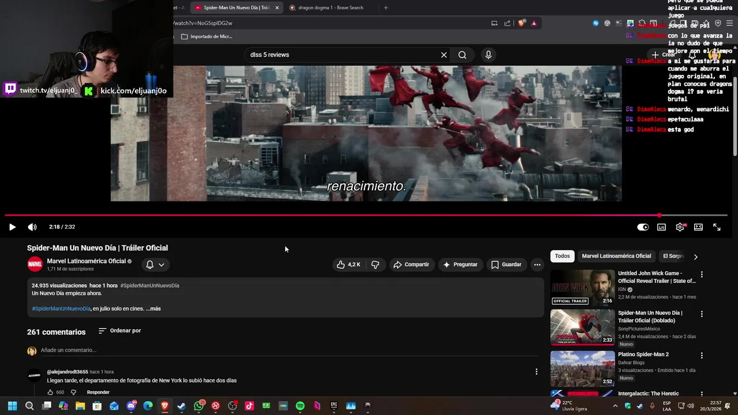The height and width of the screenshot is (415, 738).
Task: Open OBS Studio from the taskbar
Action: 232,406
